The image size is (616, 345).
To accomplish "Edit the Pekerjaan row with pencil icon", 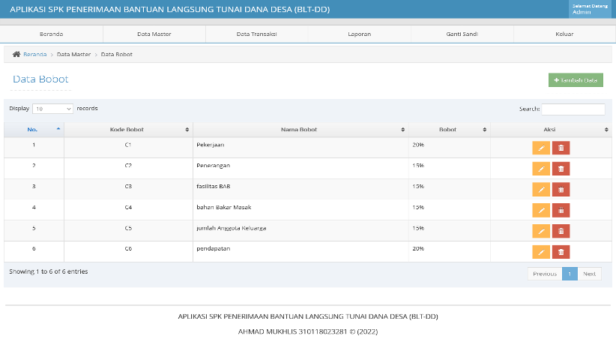I will pos(541,148).
